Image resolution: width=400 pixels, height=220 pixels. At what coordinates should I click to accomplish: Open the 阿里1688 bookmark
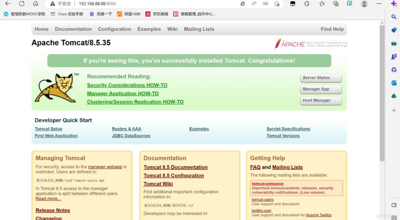(129, 14)
